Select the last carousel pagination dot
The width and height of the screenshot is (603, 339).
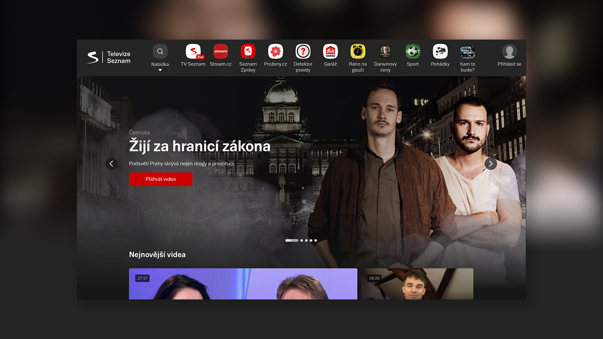pos(316,240)
